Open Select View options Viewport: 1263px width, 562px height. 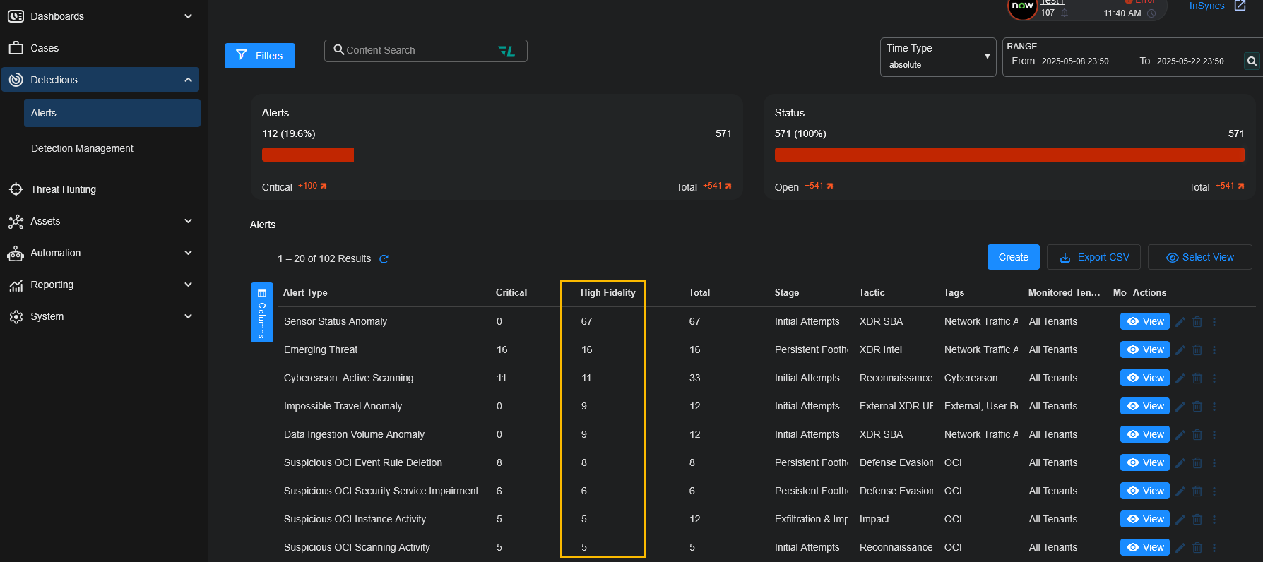[x=1199, y=258]
